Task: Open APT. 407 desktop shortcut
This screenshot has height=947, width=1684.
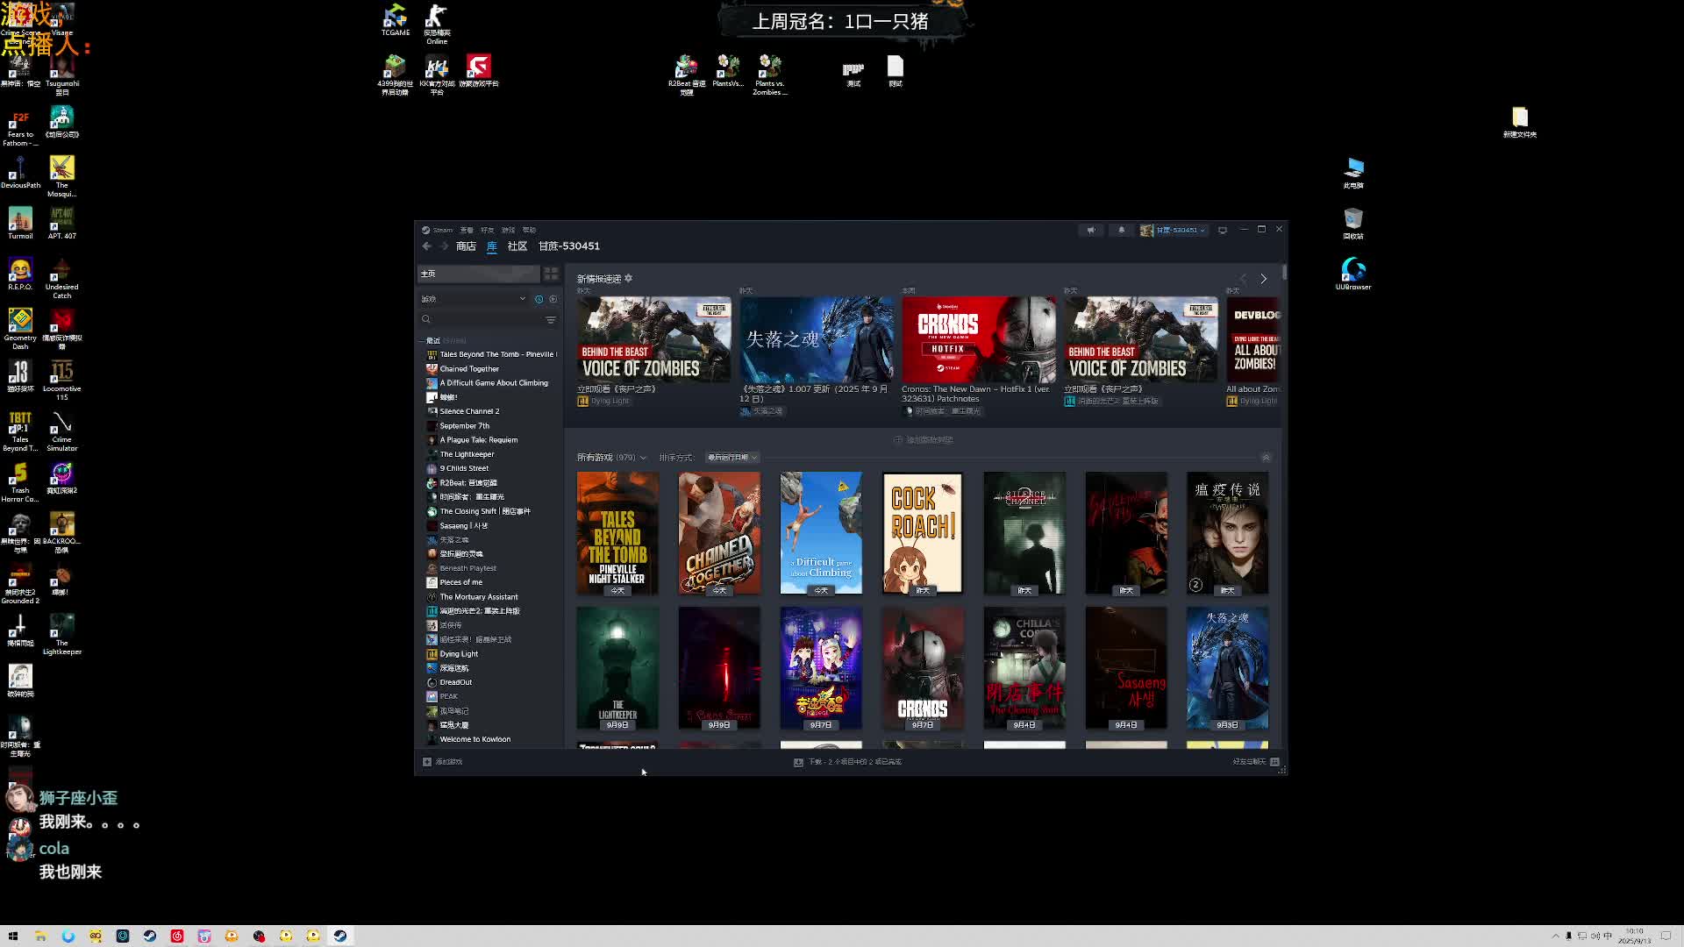Action: click(x=61, y=224)
